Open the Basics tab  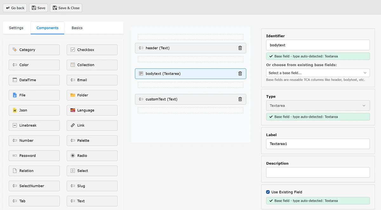[x=77, y=28]
